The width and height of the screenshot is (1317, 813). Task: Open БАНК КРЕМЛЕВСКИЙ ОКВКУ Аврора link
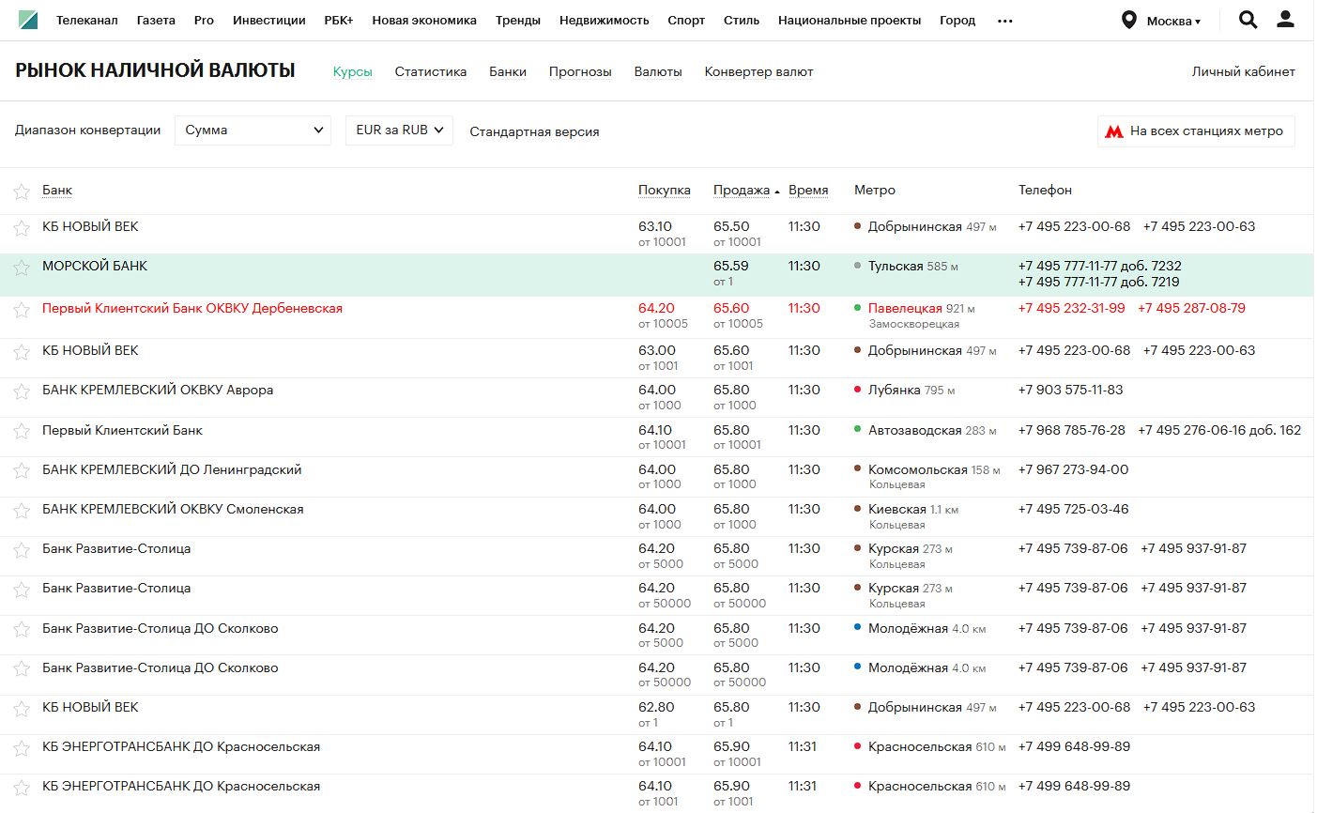(x=158, y=391)
